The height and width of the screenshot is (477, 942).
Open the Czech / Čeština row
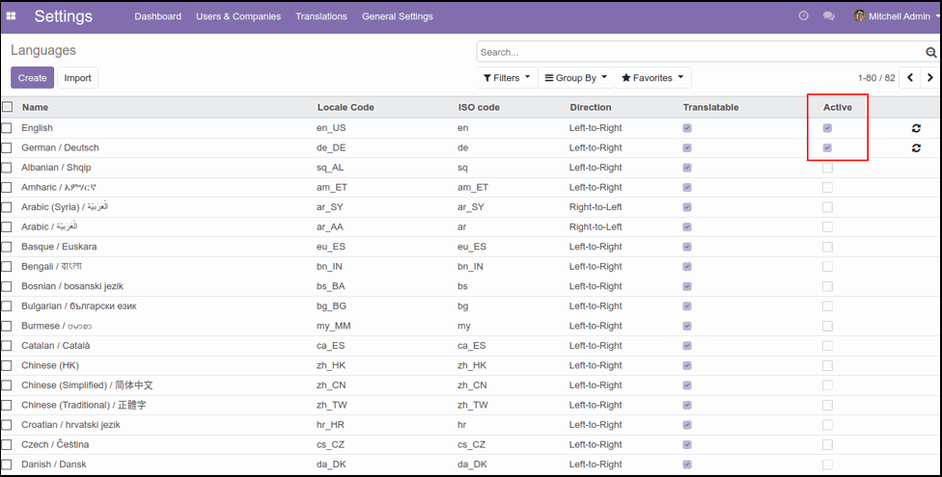tap(471, 444)
